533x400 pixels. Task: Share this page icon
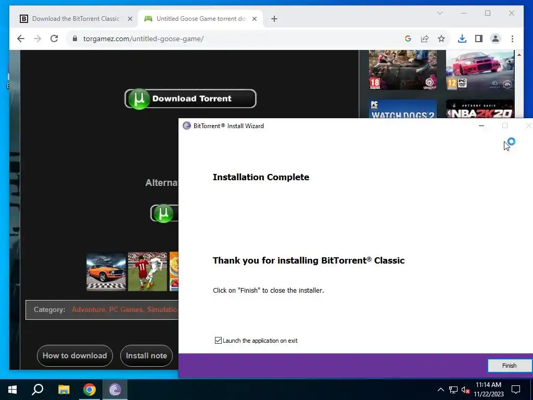click(425, 39)
